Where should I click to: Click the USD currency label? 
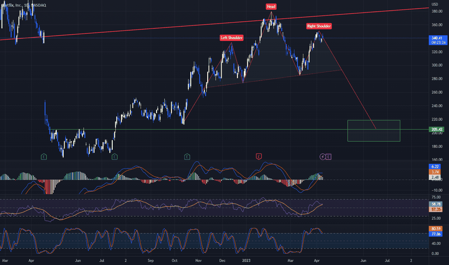[435, 4]
